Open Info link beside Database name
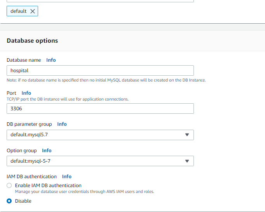The image size is (265, 212). 51,60
